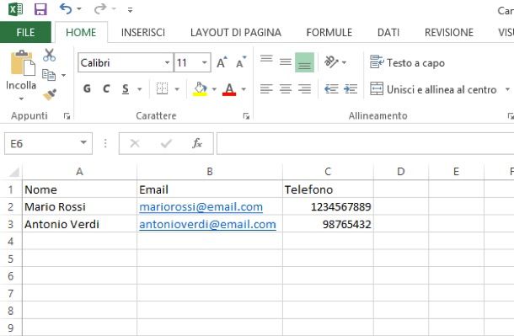Align text right

coord(304,88)
